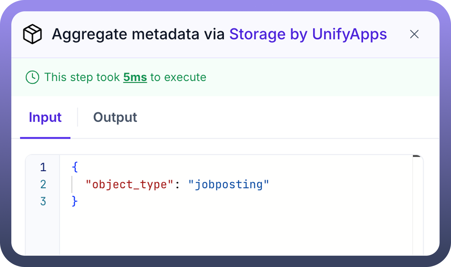This screenshot has width=451, height=267.
Task: Click the clock icon in the execution banner
Action: click(x=32, y=77)
